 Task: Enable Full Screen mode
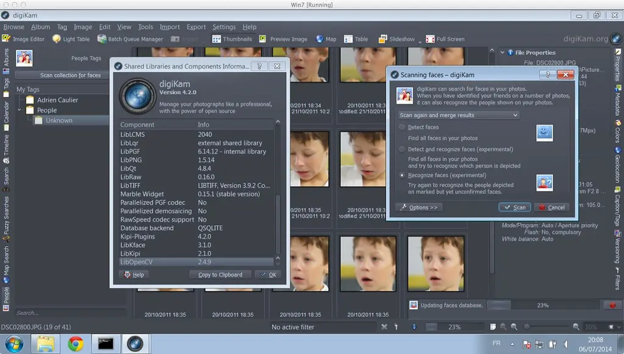click(x=446, y=38)
